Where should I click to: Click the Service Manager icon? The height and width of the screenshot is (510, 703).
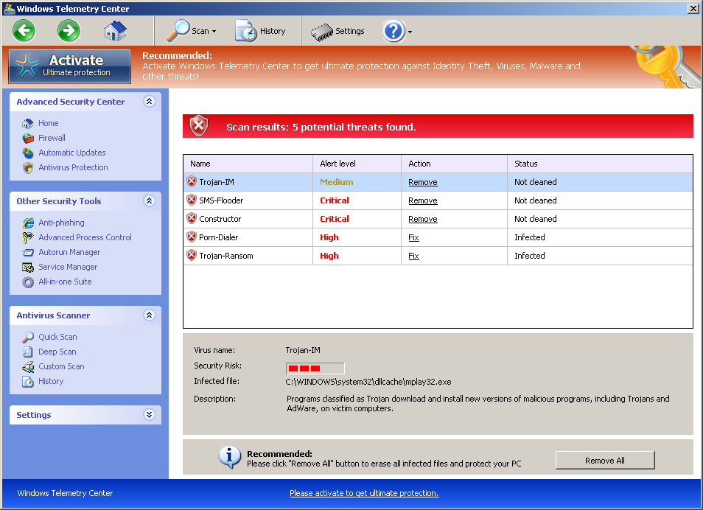(28, 268)
